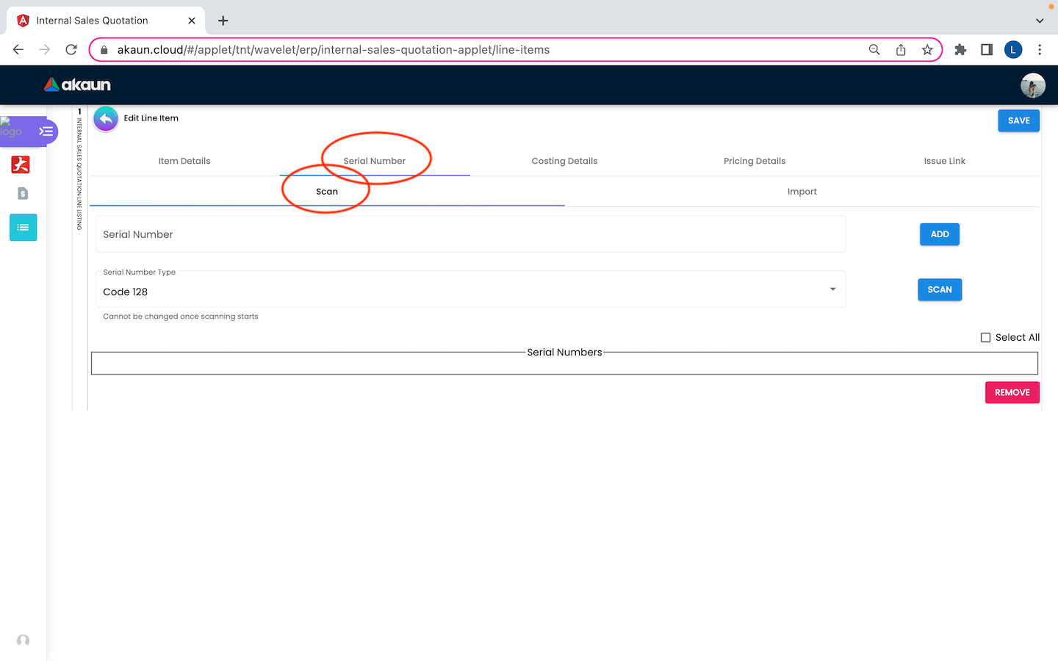This screenshot has width=1058, height=661.
Task: Click the back arrow beside Edit Line Item
Action: 106,119
